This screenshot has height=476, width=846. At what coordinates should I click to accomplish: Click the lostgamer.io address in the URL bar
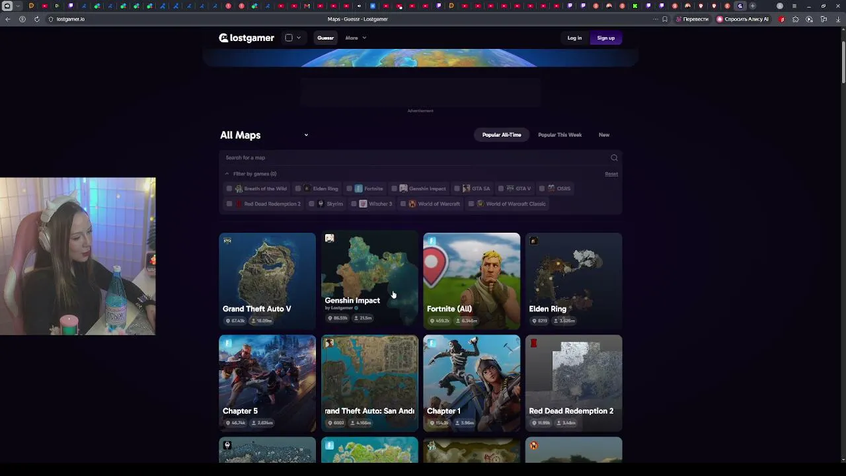70,19
